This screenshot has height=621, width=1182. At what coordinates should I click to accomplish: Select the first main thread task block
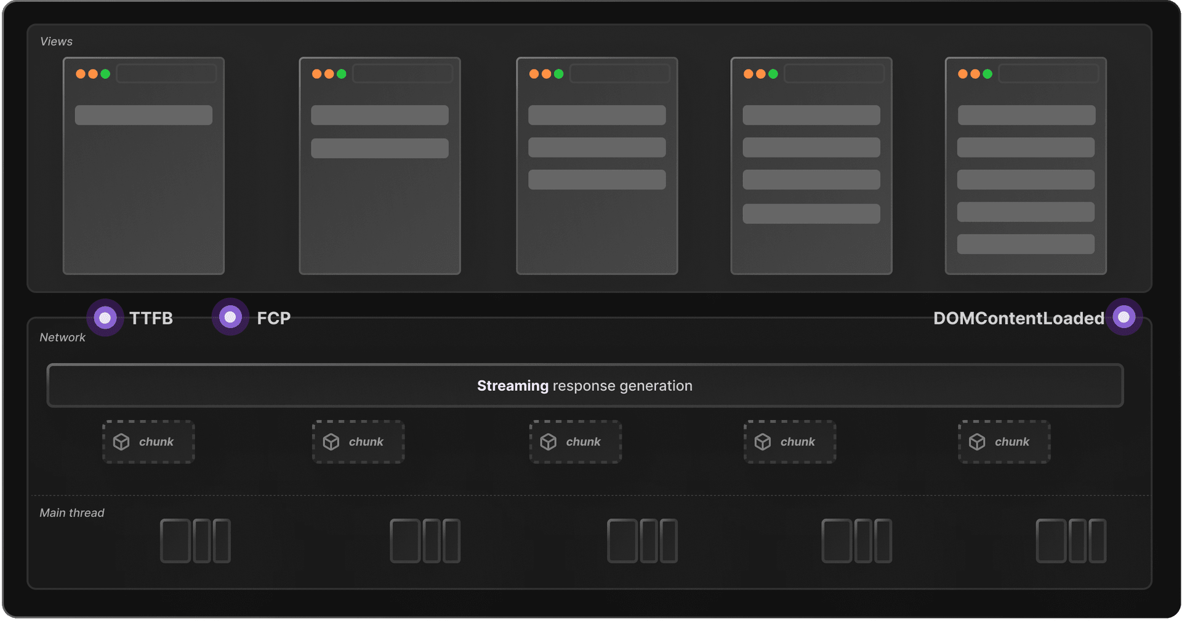point(175,540)
